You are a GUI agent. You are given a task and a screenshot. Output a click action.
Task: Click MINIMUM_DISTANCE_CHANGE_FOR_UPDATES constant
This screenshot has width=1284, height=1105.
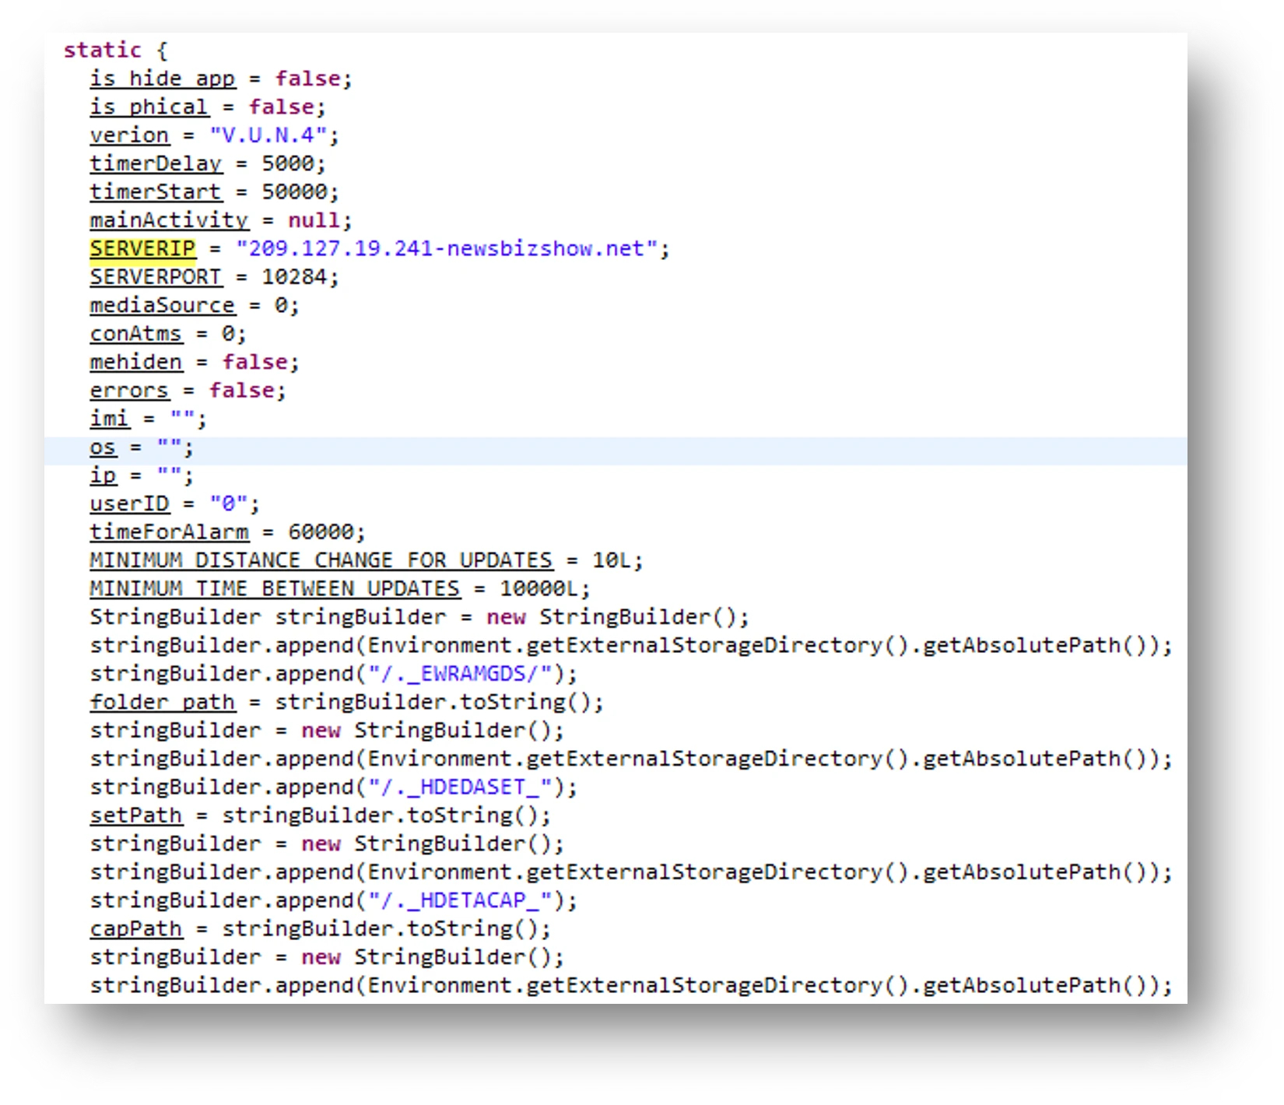321,561
